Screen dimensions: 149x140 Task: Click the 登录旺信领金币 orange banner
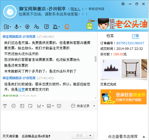[124, 97]
